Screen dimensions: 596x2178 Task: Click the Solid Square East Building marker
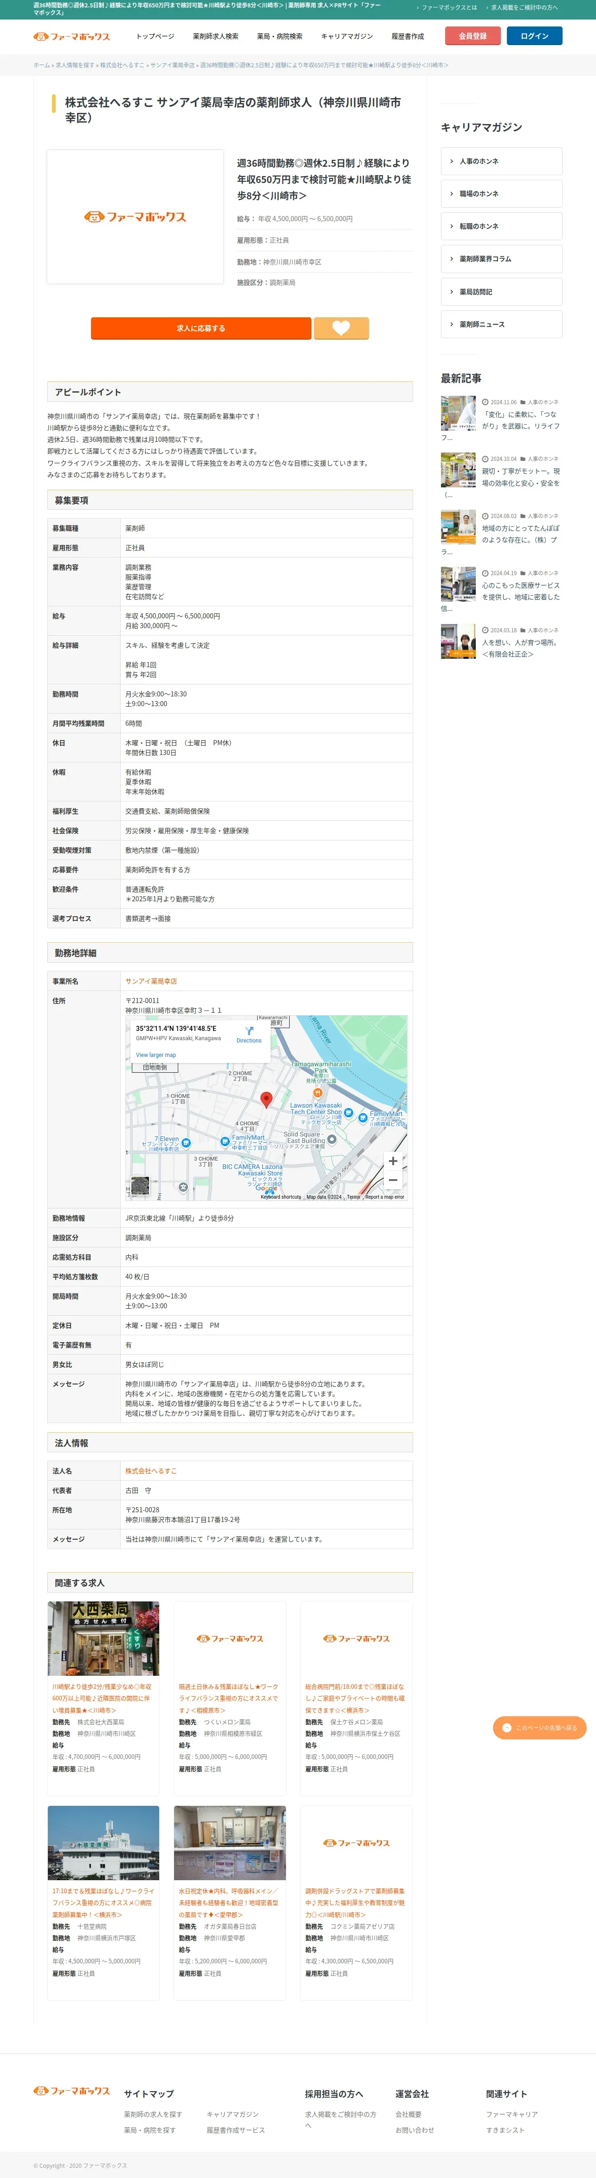point(332,1139)
